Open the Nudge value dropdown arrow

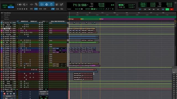(x=134, y=7)
